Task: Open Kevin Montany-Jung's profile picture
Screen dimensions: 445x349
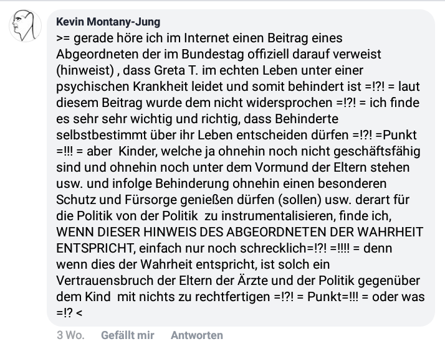Action: pyautogui.click(x=26, y=26)
